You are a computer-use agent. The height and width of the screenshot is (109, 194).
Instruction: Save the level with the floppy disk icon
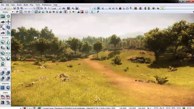(15, 8)
